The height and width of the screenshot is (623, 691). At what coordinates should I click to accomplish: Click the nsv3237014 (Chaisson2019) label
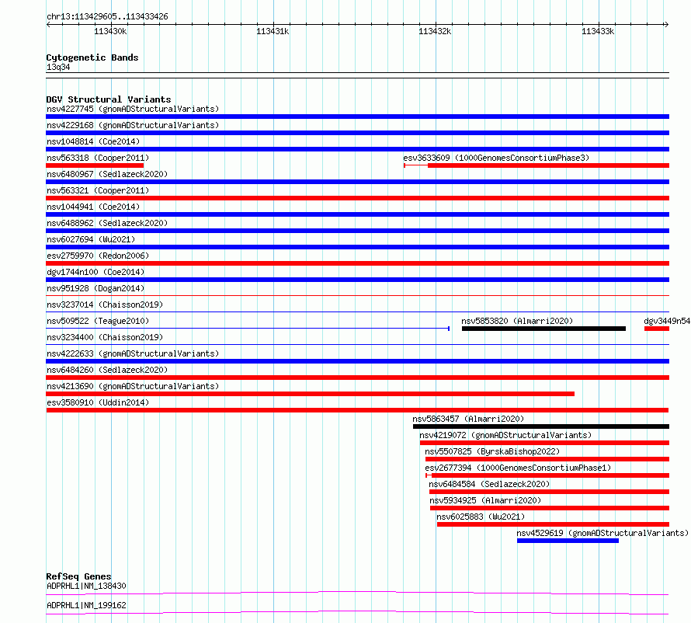[x=105, y=305]
